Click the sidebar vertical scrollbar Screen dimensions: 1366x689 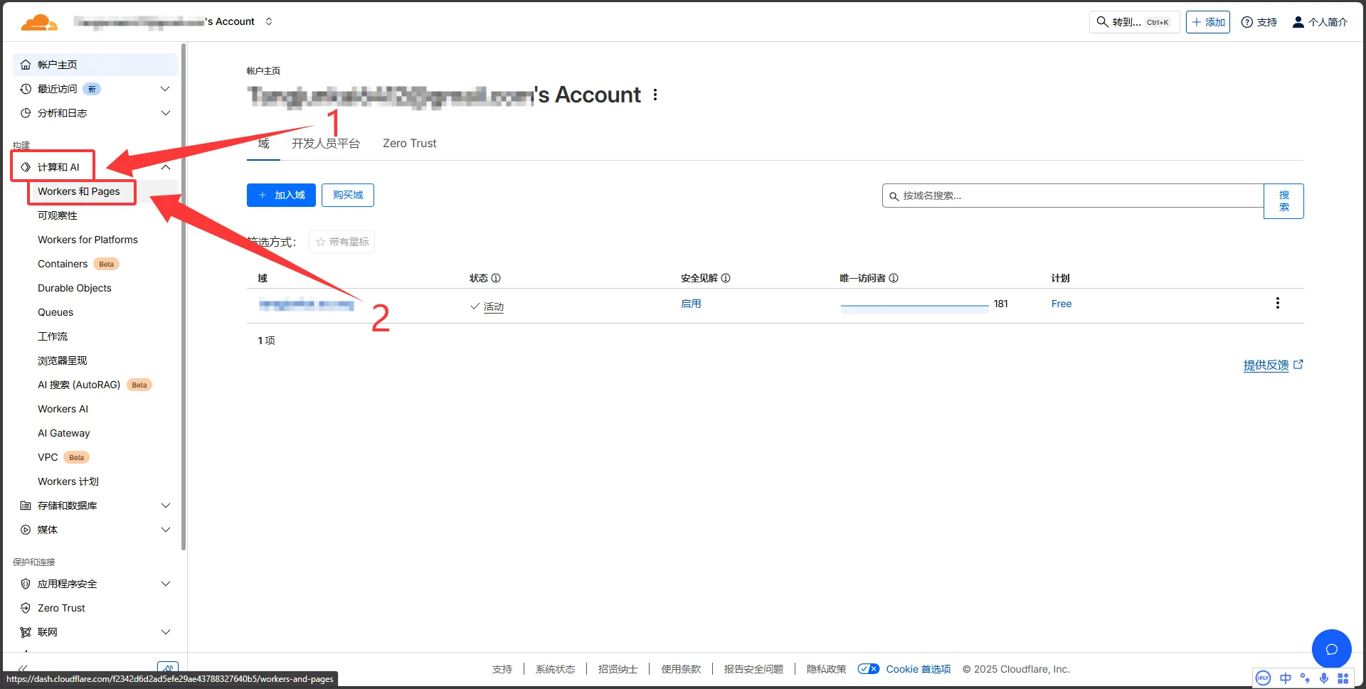(184, 297)
